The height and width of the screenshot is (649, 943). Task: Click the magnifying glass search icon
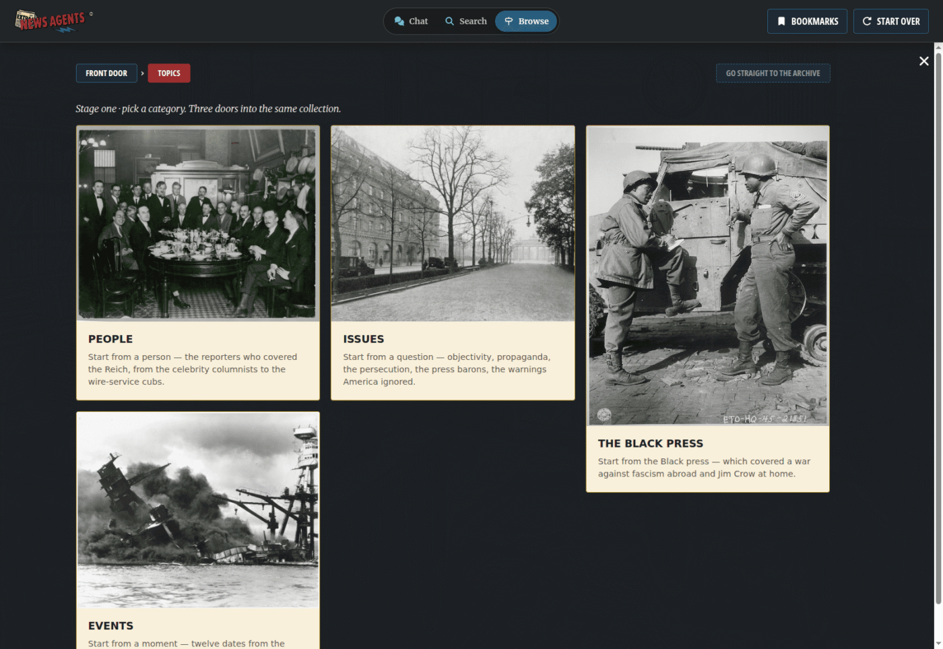click(x=449, y=21)
